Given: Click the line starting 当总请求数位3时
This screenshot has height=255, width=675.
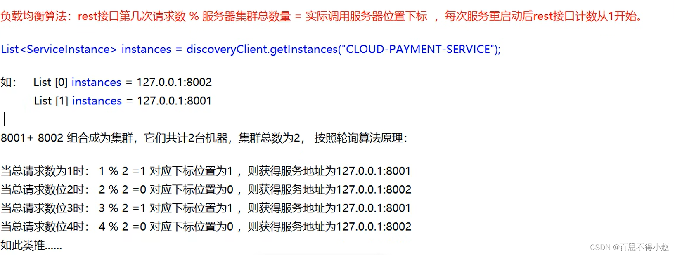Looking at the screenshot, I should click(x=206, y=208).
